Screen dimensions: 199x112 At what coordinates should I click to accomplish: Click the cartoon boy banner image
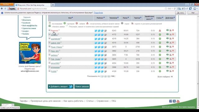pos(30,53)
